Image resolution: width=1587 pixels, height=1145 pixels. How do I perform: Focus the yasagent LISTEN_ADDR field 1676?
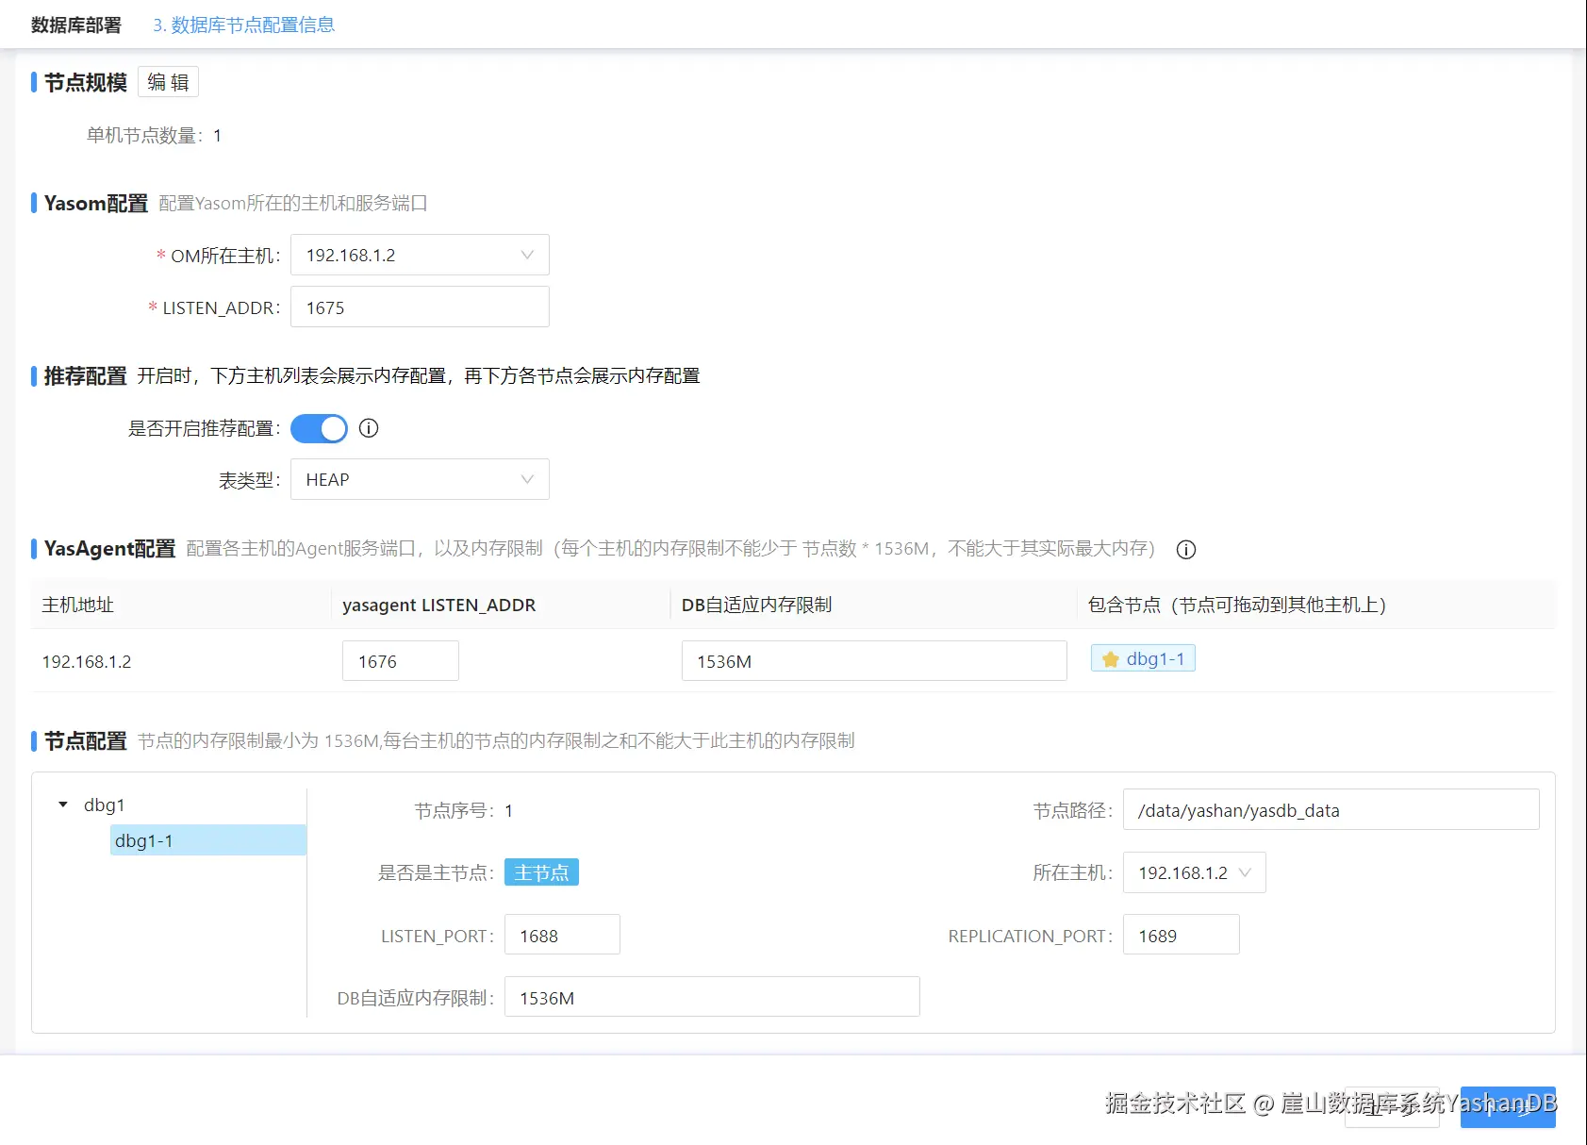pyautogui.click(x=400, y=661)
